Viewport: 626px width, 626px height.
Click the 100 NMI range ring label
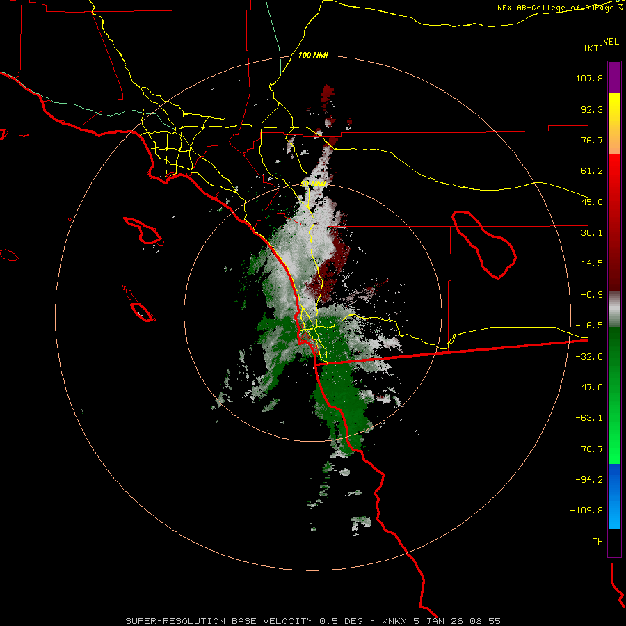pyautogui.click(x=314, y=55)
